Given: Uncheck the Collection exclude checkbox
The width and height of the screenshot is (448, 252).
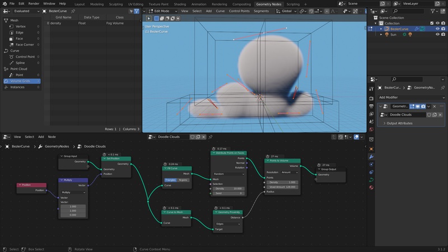Looking at the screenshot, I should click(431, 24).
